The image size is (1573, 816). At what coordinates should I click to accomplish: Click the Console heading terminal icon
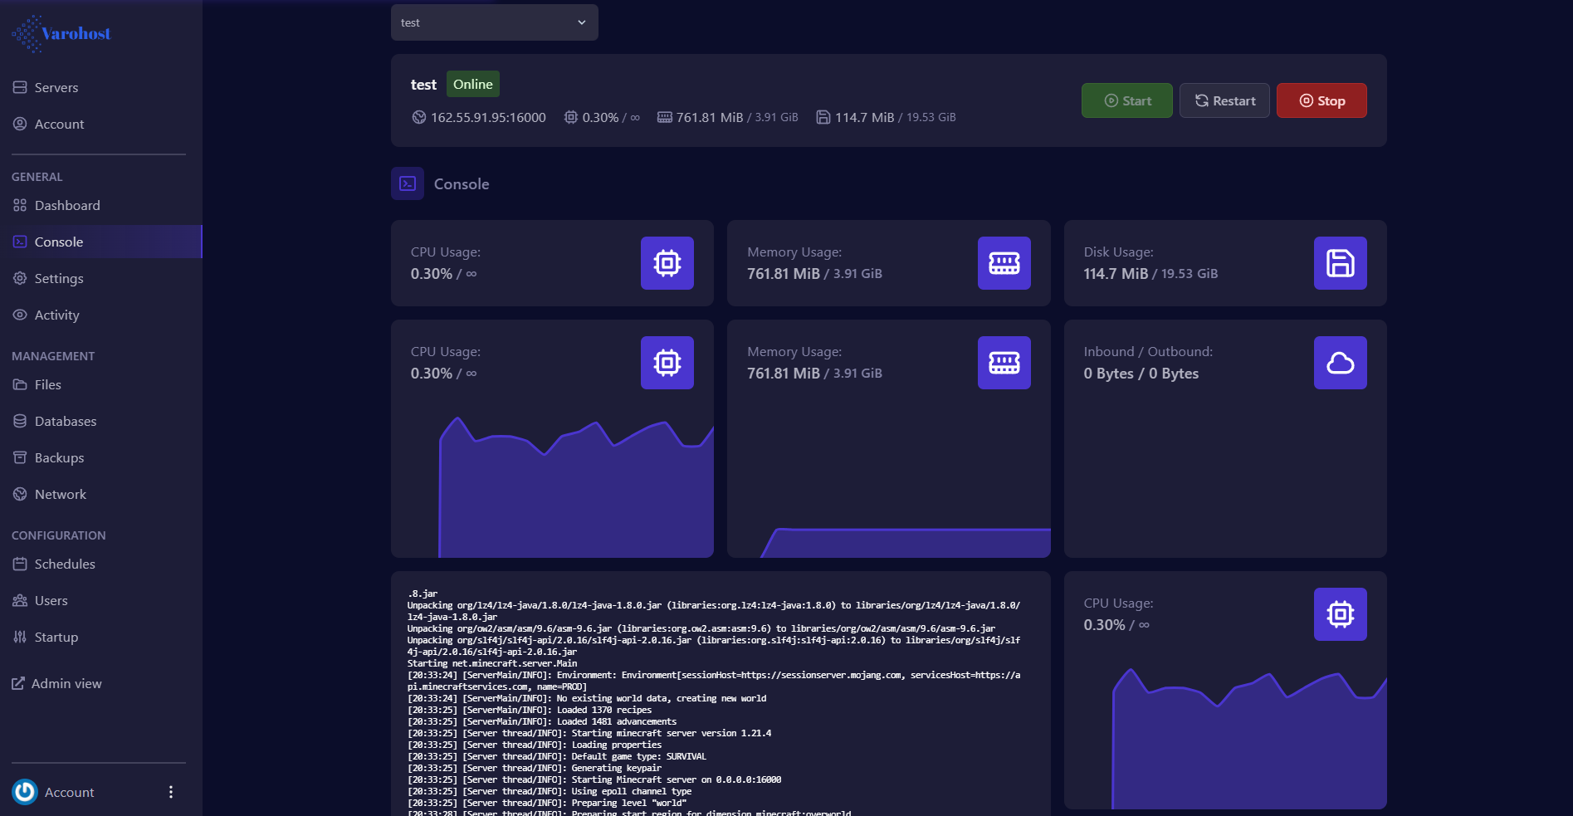tap(408, 183)
